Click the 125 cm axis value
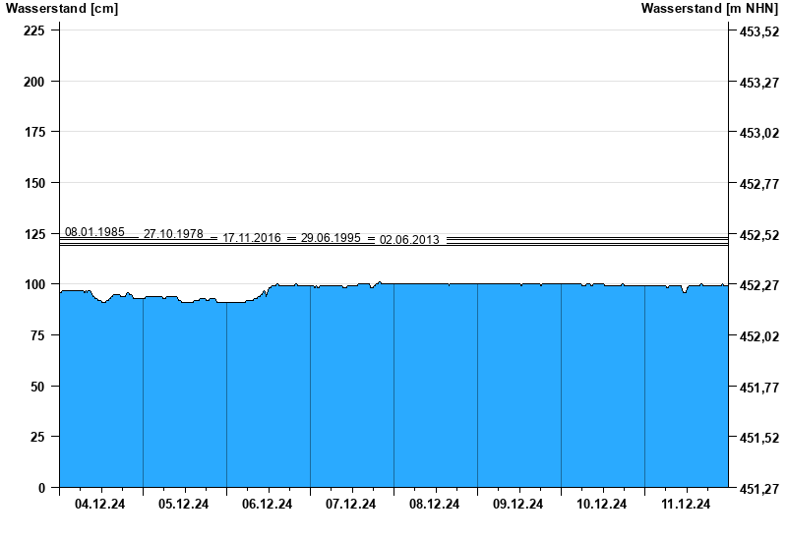 coord(34,234)
